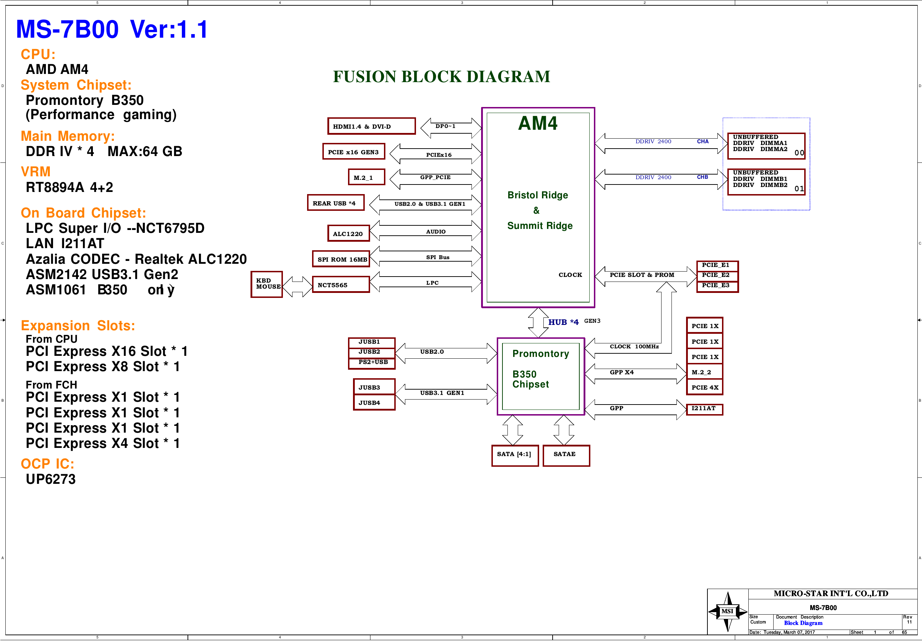This screenshot has width=922, height=642.
Task: Click the MS-7B00 Ver:1.1 title
Action: (112, 29)
